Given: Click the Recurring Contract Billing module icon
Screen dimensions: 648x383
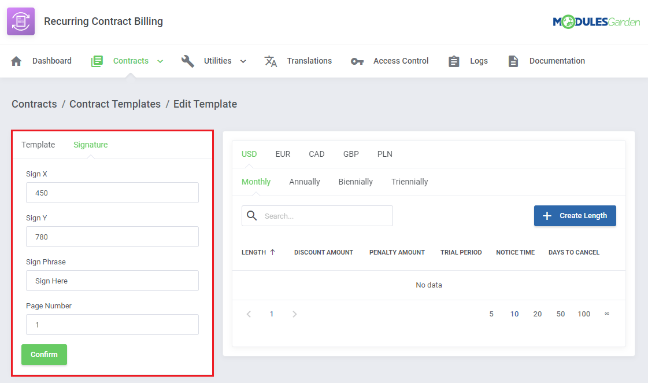Looking at the screenshot, I should point(21,21).
